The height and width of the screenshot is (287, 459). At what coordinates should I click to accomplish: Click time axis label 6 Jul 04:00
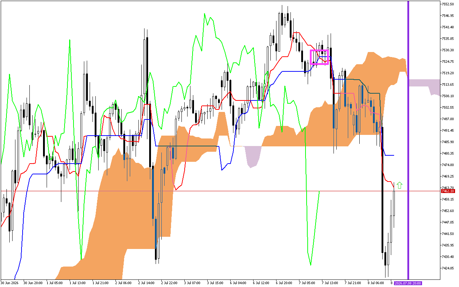click(239, 283)
